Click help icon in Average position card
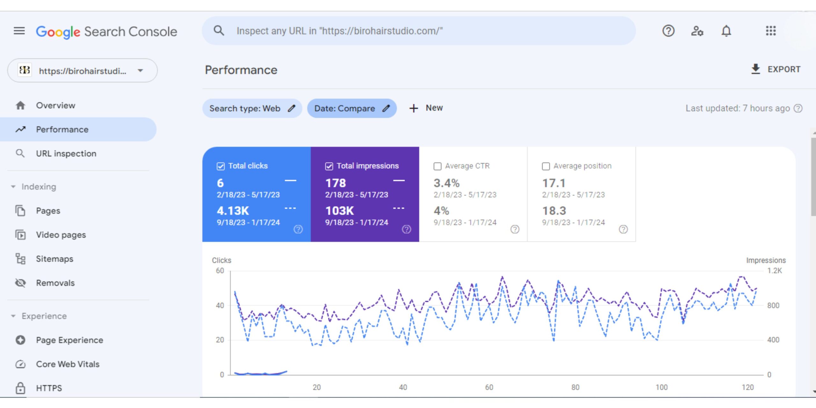816x408 pixels. [x=623, y=229]
